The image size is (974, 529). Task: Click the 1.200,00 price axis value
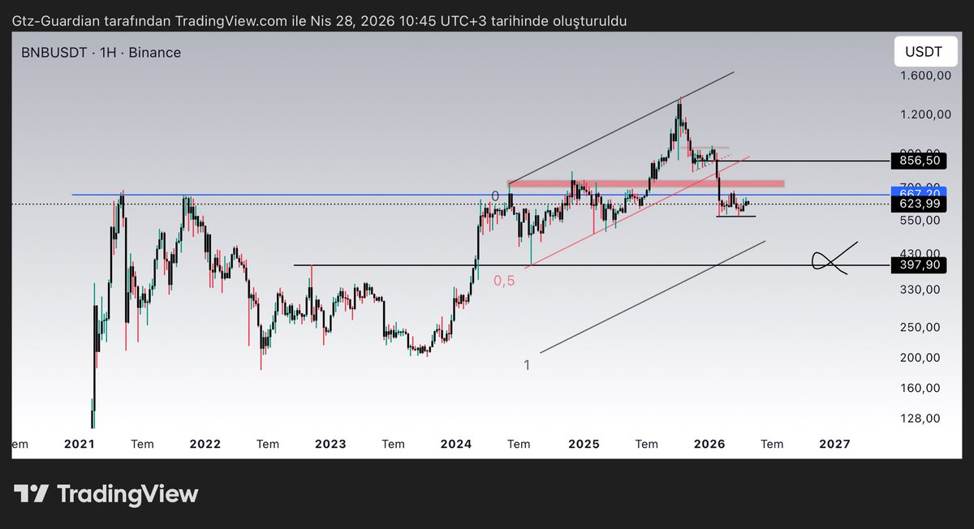click(x=926, y=114)
